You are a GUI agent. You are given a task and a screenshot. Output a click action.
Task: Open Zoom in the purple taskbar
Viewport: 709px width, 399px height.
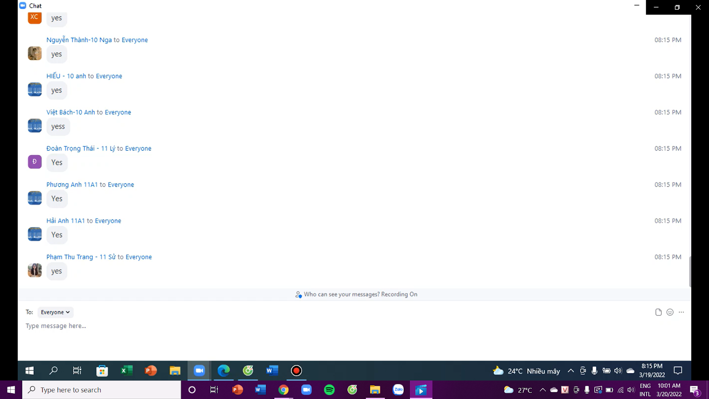pos(307,390)
